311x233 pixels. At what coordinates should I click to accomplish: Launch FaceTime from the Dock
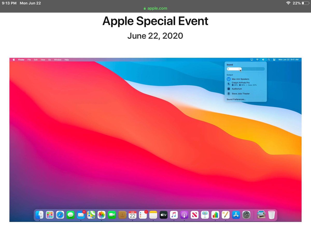[x=112, y=215]
